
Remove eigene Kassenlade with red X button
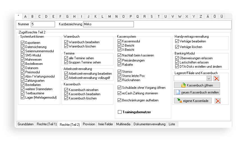(x=218, y=101)
